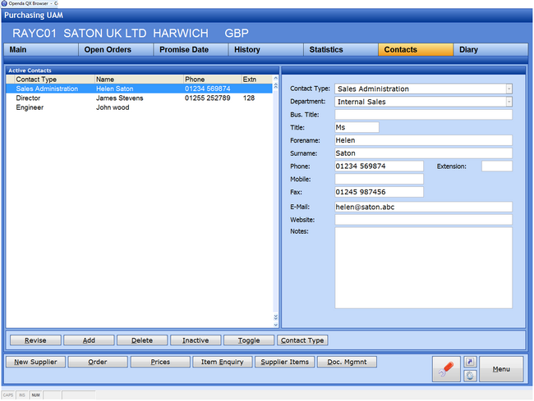The width and height of the screenshot is (534, 401).
Task: Click the Phone column header
Action: pyautogui.click(x=212, y=80)
